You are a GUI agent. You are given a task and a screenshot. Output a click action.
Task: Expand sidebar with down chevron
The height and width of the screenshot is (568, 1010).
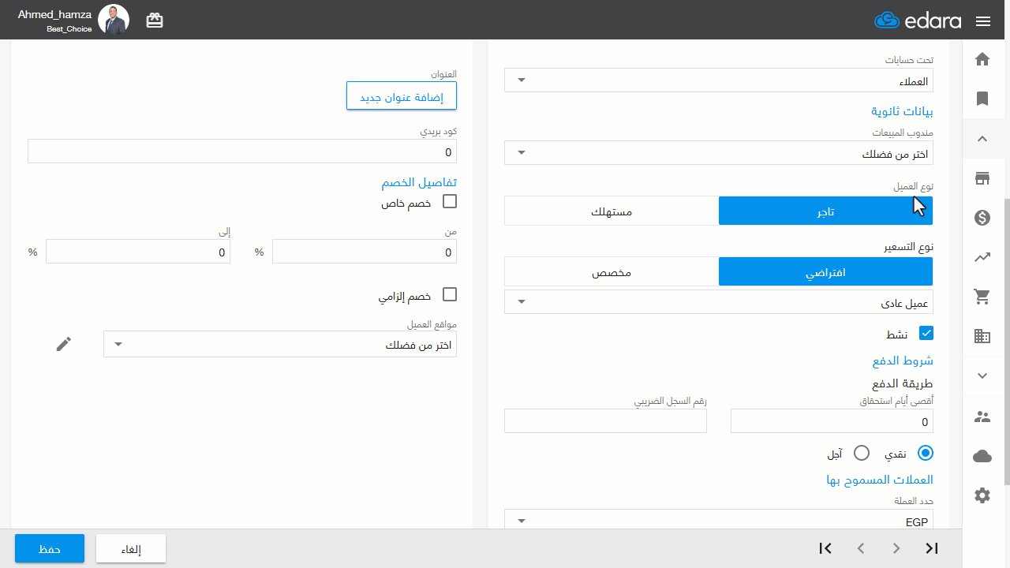coord(982,376)
